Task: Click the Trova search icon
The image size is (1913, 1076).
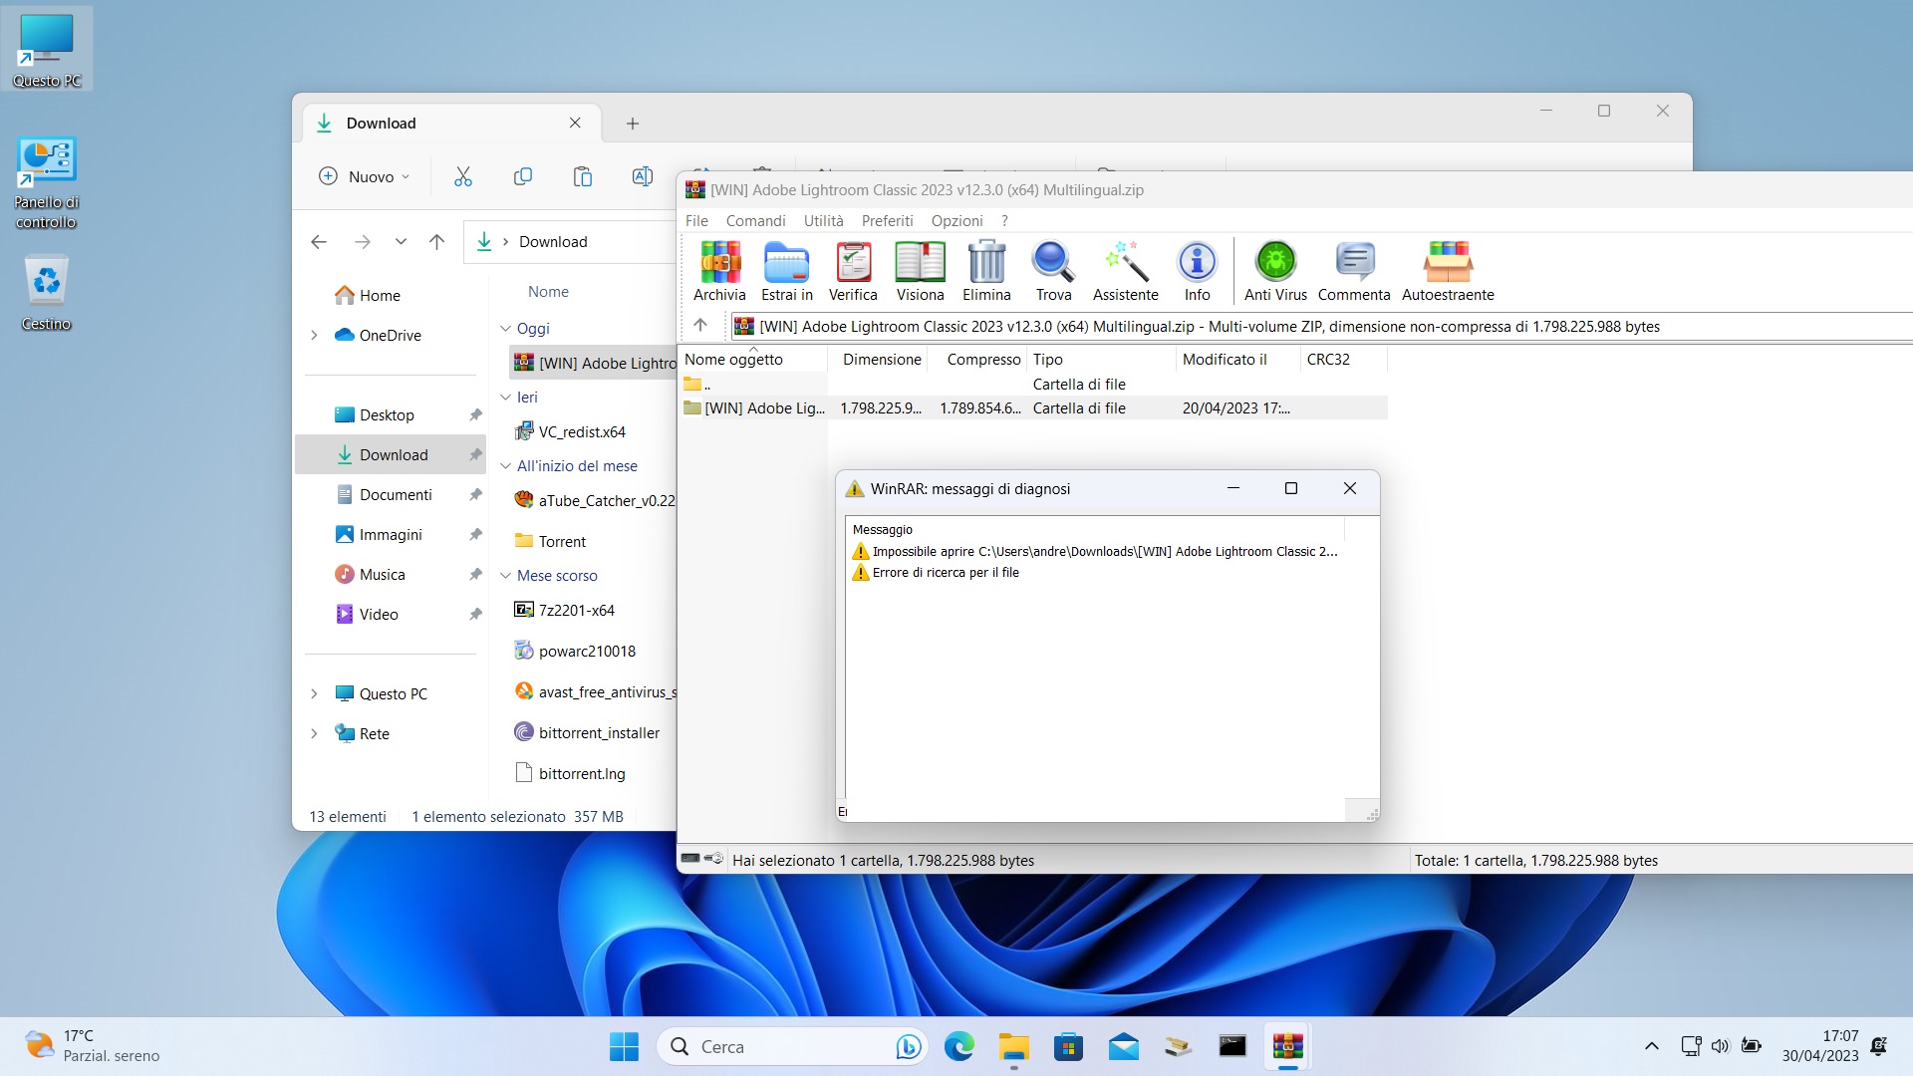Action: point(1053,271)
